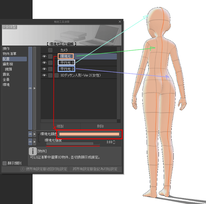Viewport: 206px width, 204px height.
Task: Open the 霧氣 category
Action: pyautogui.click(x=6, y=74)
